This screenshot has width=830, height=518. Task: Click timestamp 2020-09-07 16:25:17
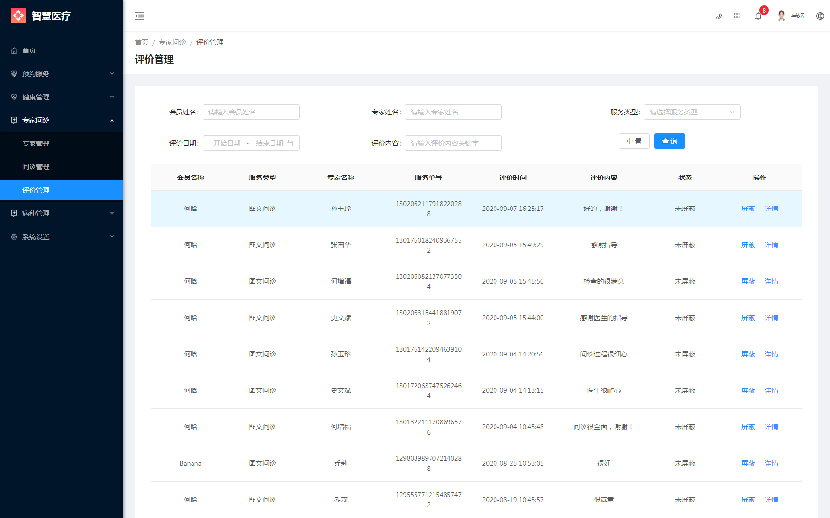tap(513, 209)
